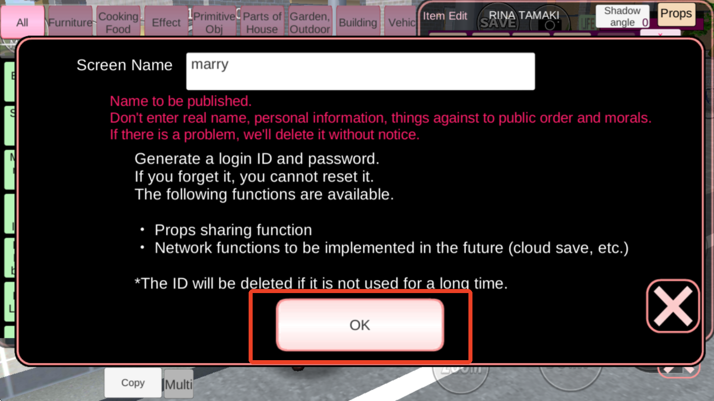Click the Item Edit label
Image resolution: width=714 pixels, height=401 pixels.
(x=445, y=16)
